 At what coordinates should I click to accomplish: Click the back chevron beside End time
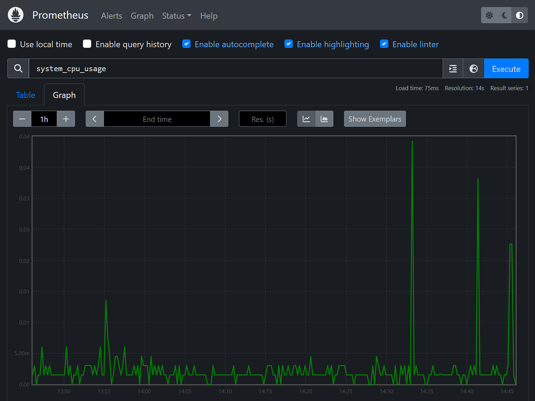[x=95, y=119]
